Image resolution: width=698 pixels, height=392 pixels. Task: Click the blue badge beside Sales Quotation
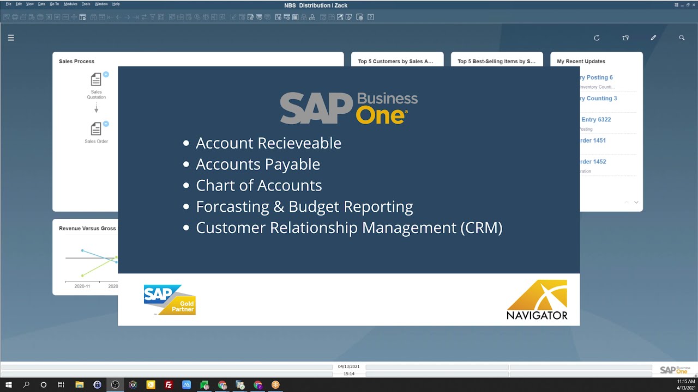[x=106, y=74]
